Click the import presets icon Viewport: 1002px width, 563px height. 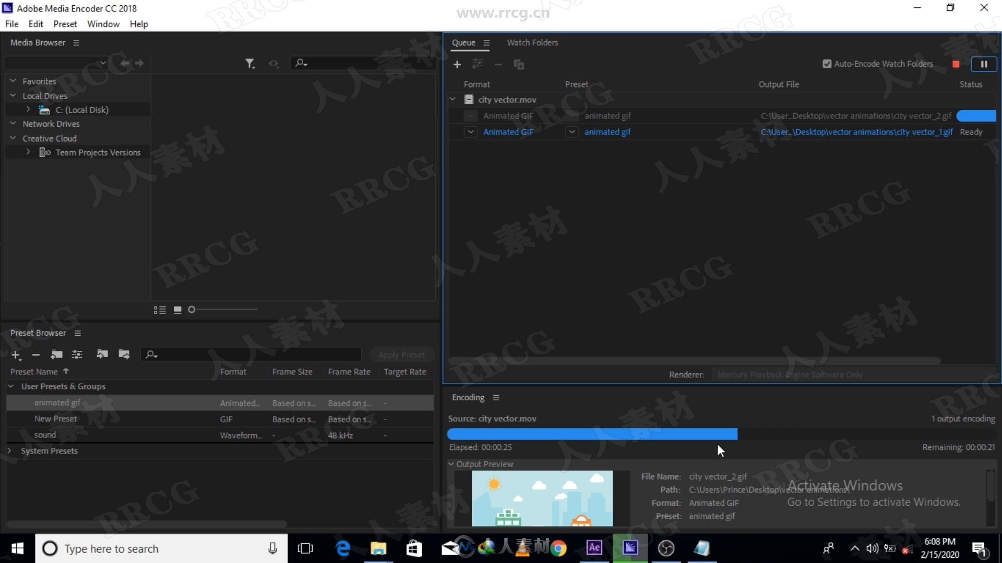(x=102, y=354)
